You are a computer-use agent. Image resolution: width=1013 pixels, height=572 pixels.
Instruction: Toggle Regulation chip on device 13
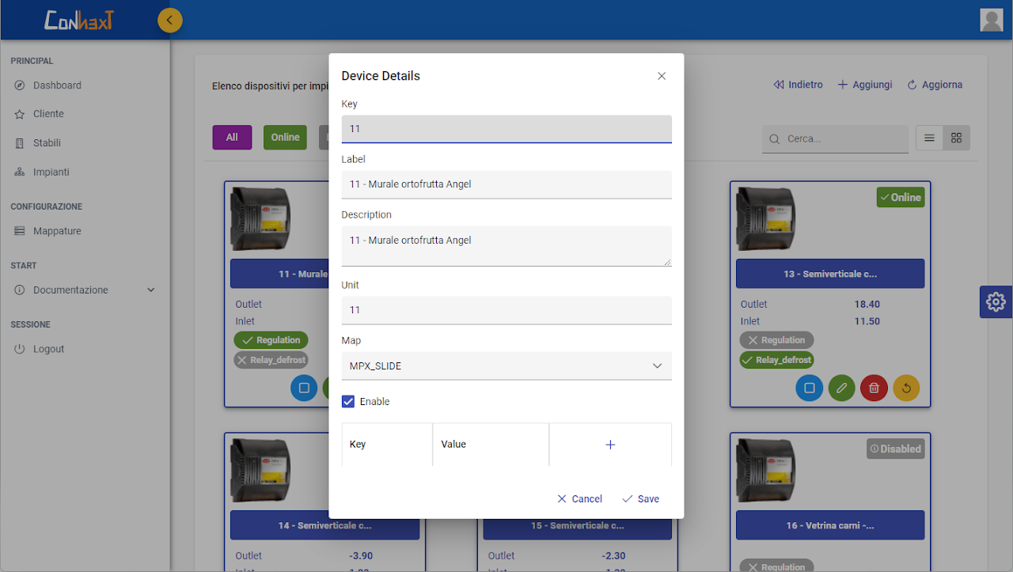[776, 340]
